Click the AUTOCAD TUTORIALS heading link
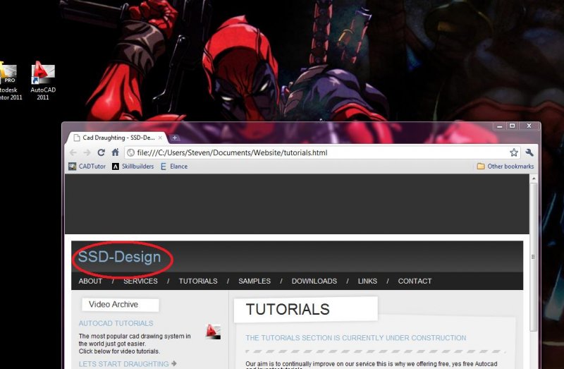The width and height of the screenshot is (564, 369). (x=116, y=323)
